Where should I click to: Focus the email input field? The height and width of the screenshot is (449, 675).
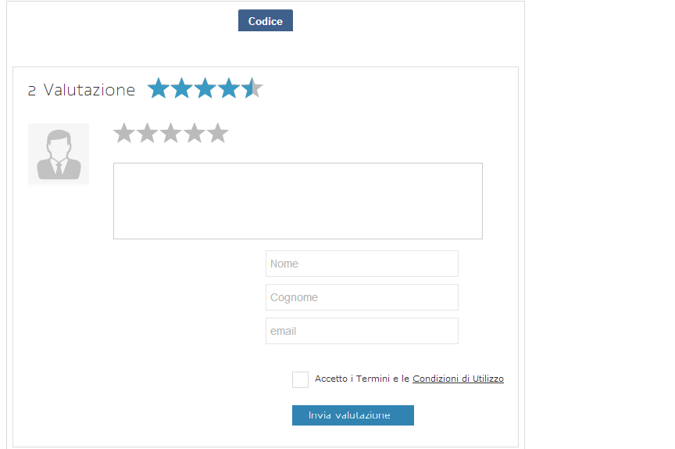(x=362, y=331)
